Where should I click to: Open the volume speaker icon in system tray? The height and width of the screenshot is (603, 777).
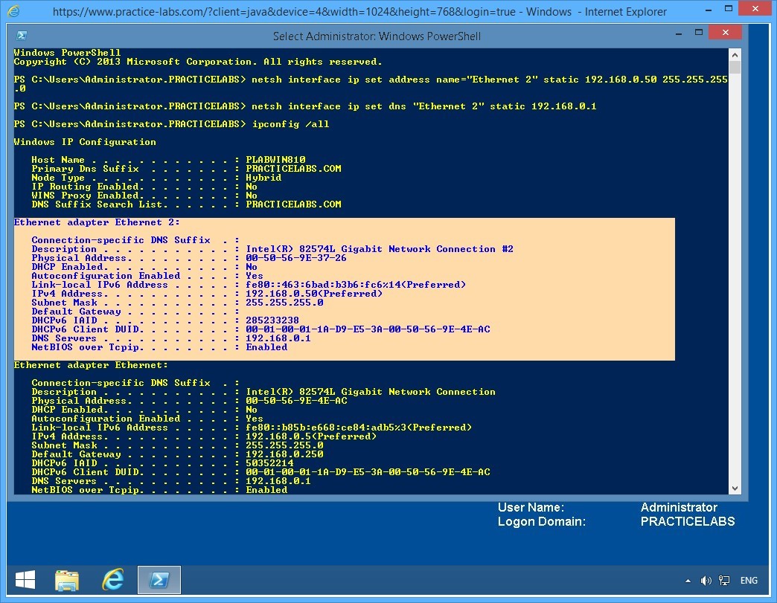point(706,581)
